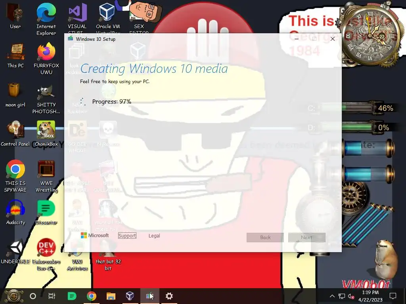Click the Legal link in Setup
The height and width of the screenshot is (304, 406).
[x=154, y=236]
